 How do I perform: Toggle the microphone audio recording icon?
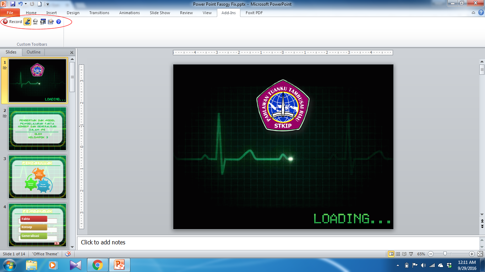[27, 22]
